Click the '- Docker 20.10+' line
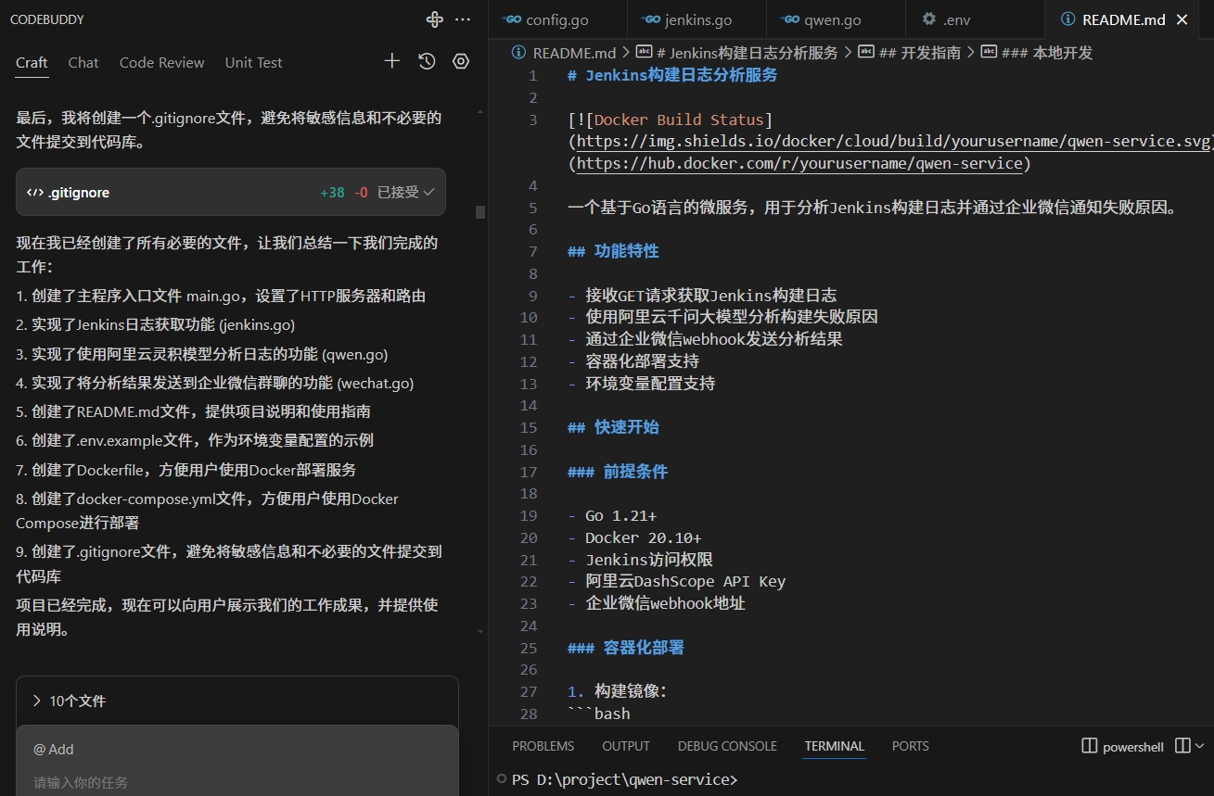The image size is (1214, 796). point(634,537)
